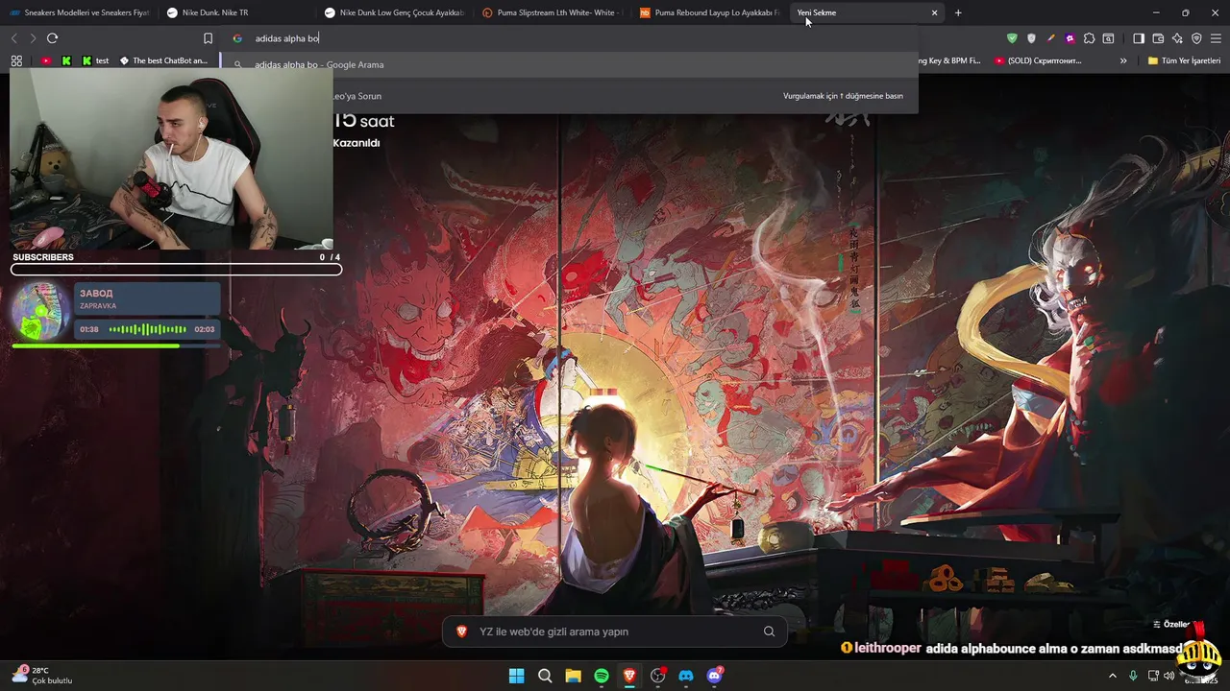Open the blue Discord taskbar icon

point(686,676)
